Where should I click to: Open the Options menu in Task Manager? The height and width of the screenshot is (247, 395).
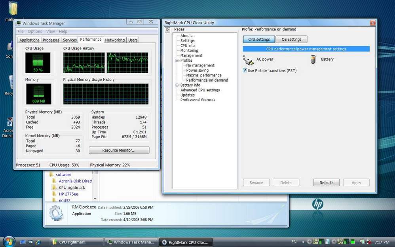(x=35, y=32)
